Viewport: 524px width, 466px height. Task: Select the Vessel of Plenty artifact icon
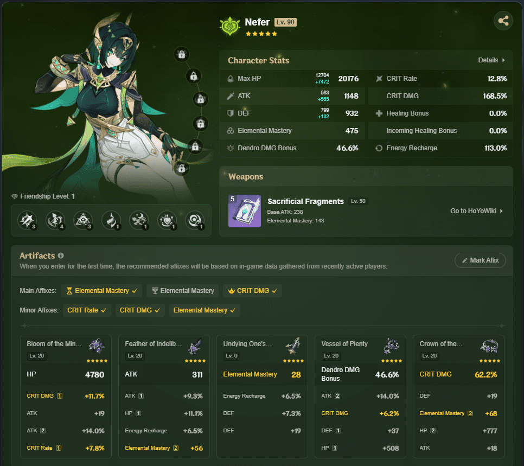(x=391, y=346)
